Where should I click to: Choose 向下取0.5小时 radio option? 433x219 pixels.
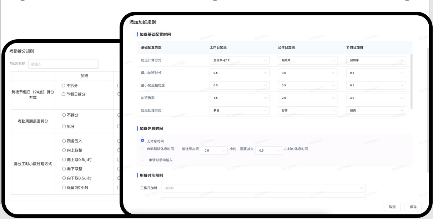[x=64, y=178]
